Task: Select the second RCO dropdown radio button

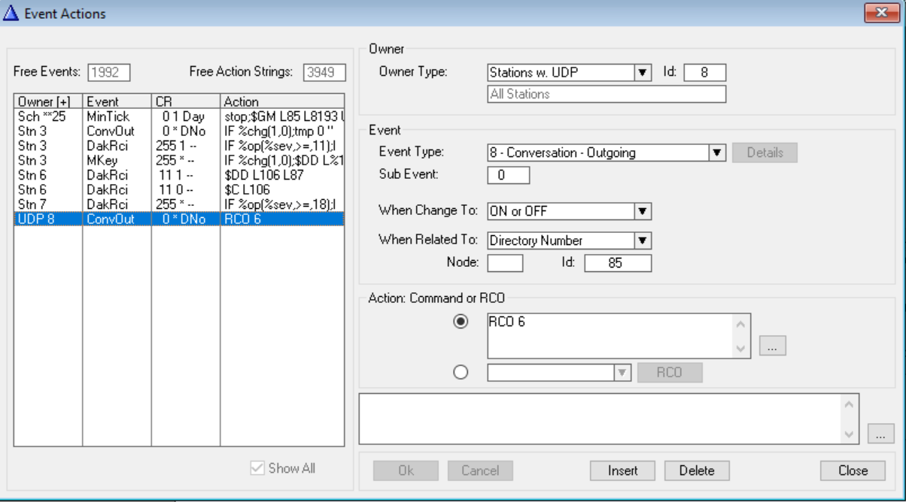Action: tap(461, 373)
